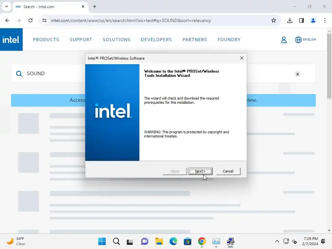The width and height of the screenshot is (332, 249).
Task: Open the FOUNDRY menu
Action: (229, 40)
